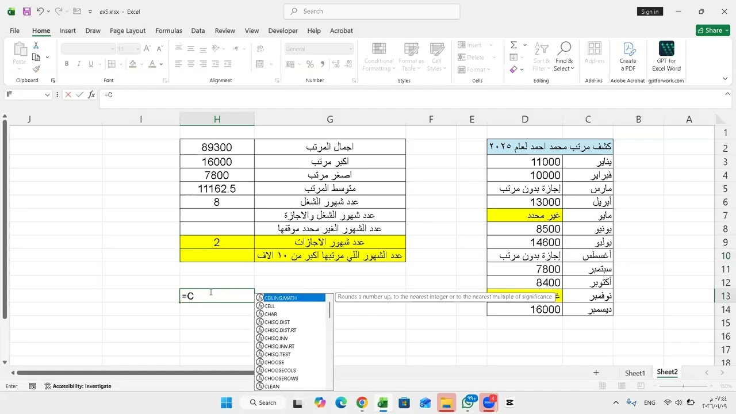Screen dimensions: 736x414
Task: Click the Save icon in title bar
Action: (x=27, y=11)
